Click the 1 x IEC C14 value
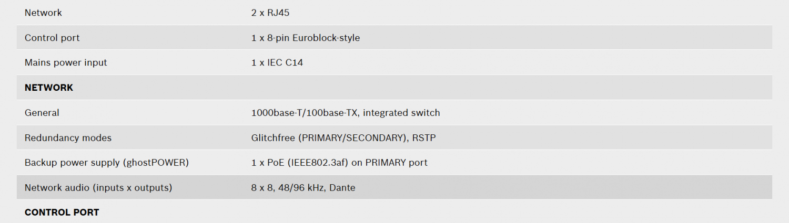 tap(277, 62)
